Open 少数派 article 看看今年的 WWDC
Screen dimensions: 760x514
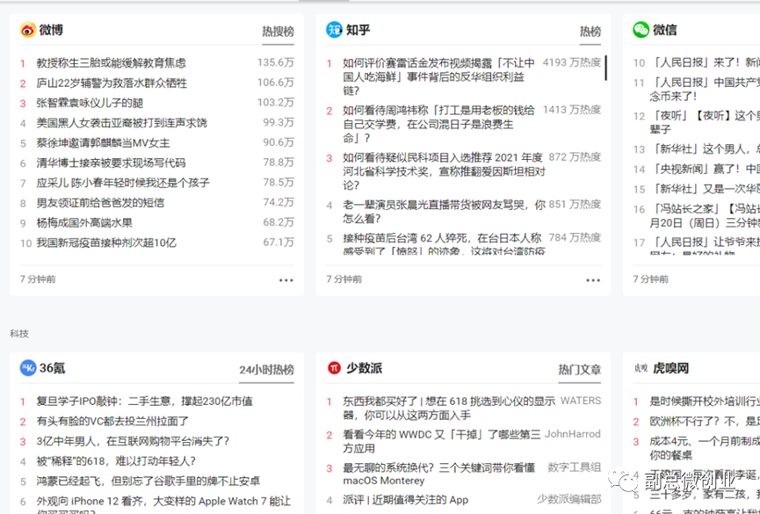(x=442, y=441)
